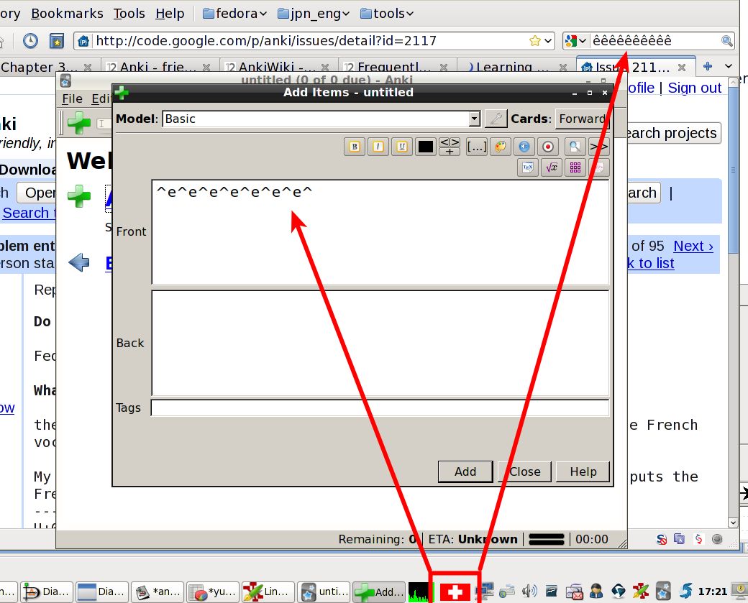This screenshot has width=748, height=603.
Task: Switch to the 'Anki - frie...' browser tab
Action: tap(160, 68)
